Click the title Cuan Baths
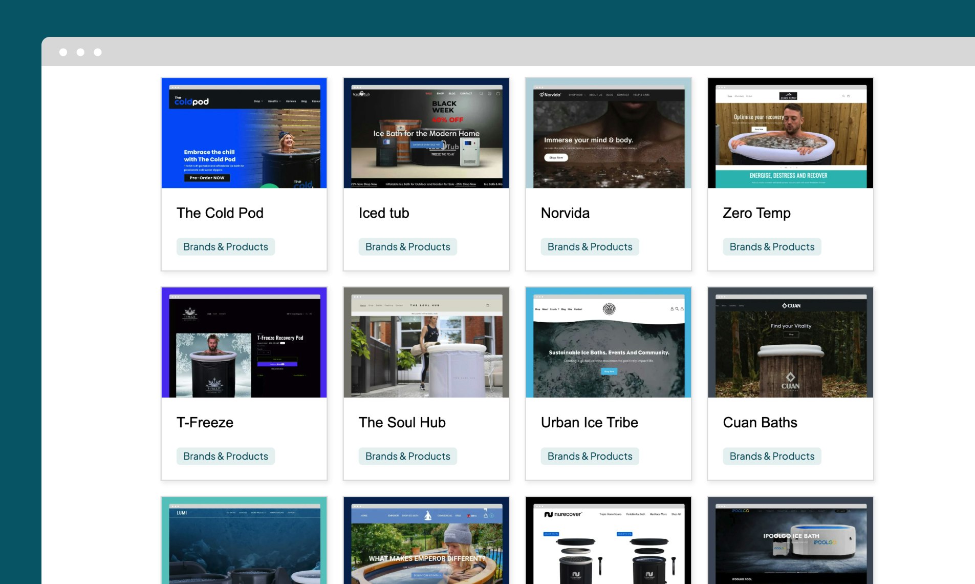The image size is (975, 584). click(760, 423)
